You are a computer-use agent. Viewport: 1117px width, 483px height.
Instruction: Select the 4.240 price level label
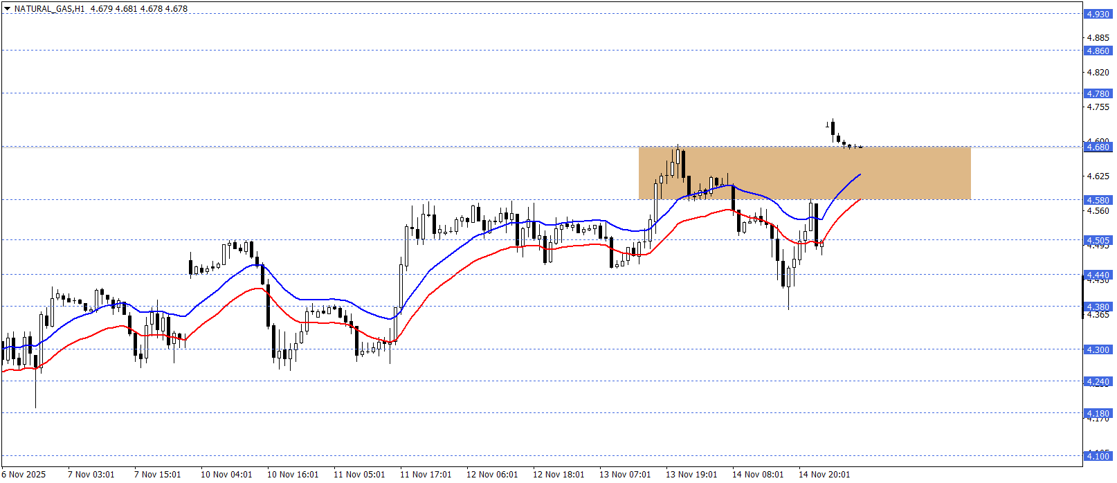point(1097,382)
